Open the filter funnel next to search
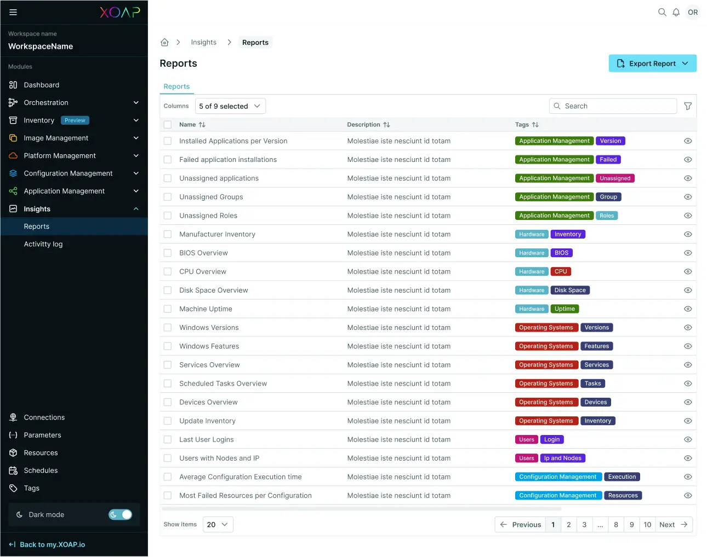Viewport: 707px width, 557px height. pos(688,106)
